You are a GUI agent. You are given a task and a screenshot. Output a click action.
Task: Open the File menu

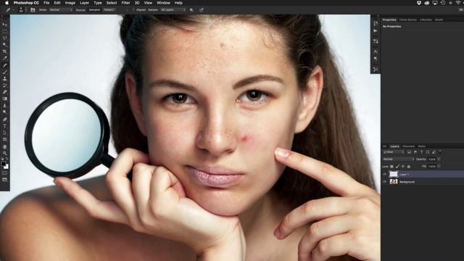coord(46,3)
